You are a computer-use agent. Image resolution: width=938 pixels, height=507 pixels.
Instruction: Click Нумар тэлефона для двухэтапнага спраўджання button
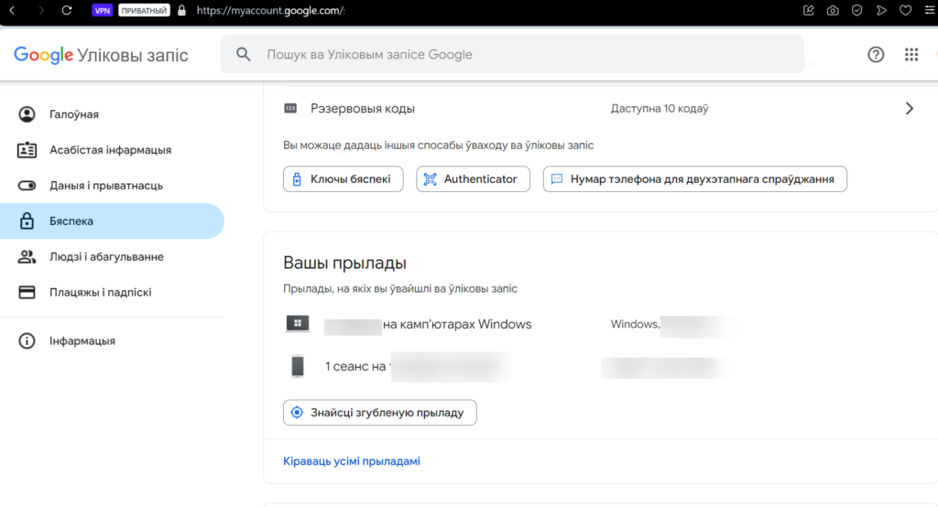click(695, 178)
